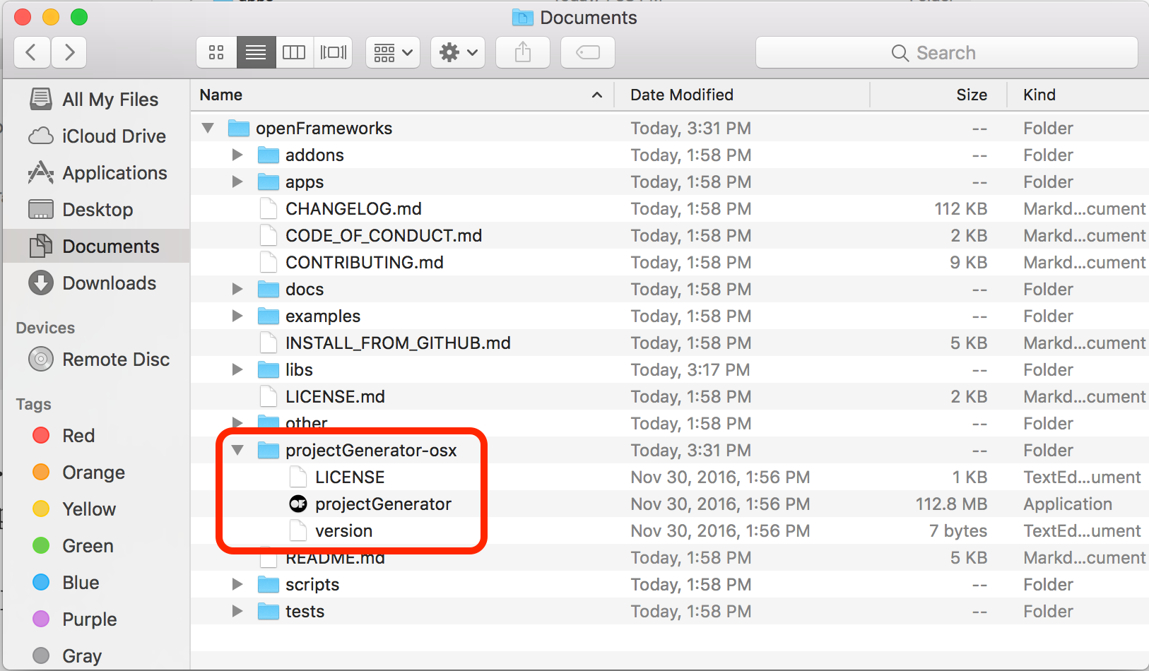Collapse the projectGenerator-osx folder
This screenshot has width=1149, height=671.
(237, 450)
